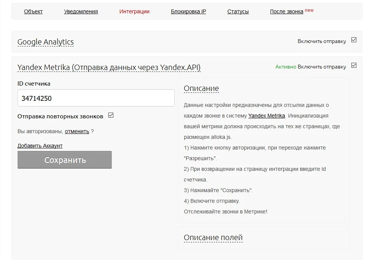The width and height of the screenshot is (372, 261).
Task: Focus the ID счетчика input field
Action: pyautogui.click(x=96, y=98)
